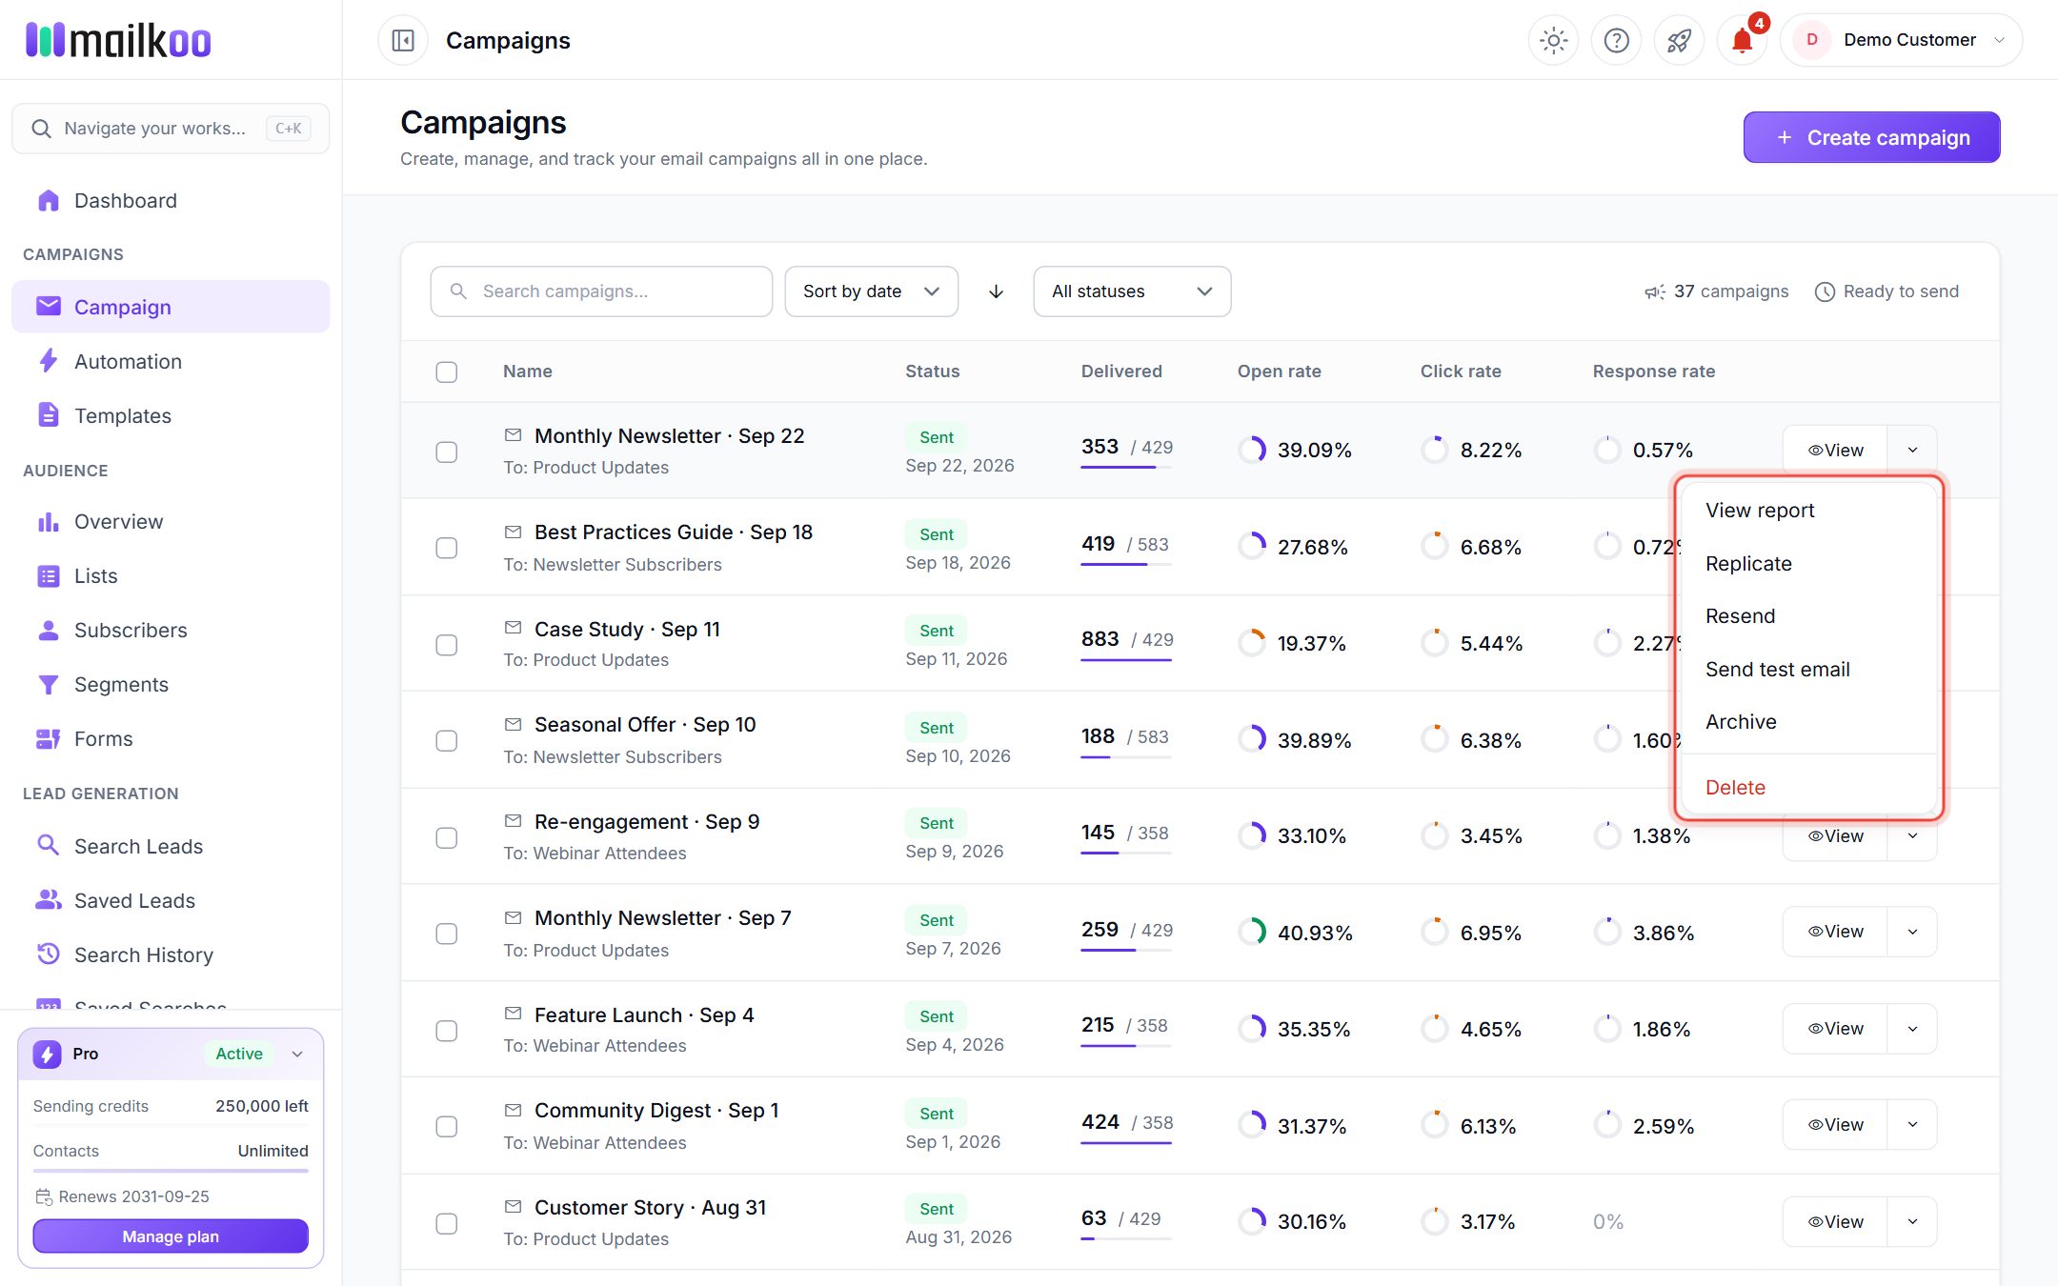This screenshot has width=2058, height=1286.
Task: Open the Sort by date dropdown
Action: (871, 291)
